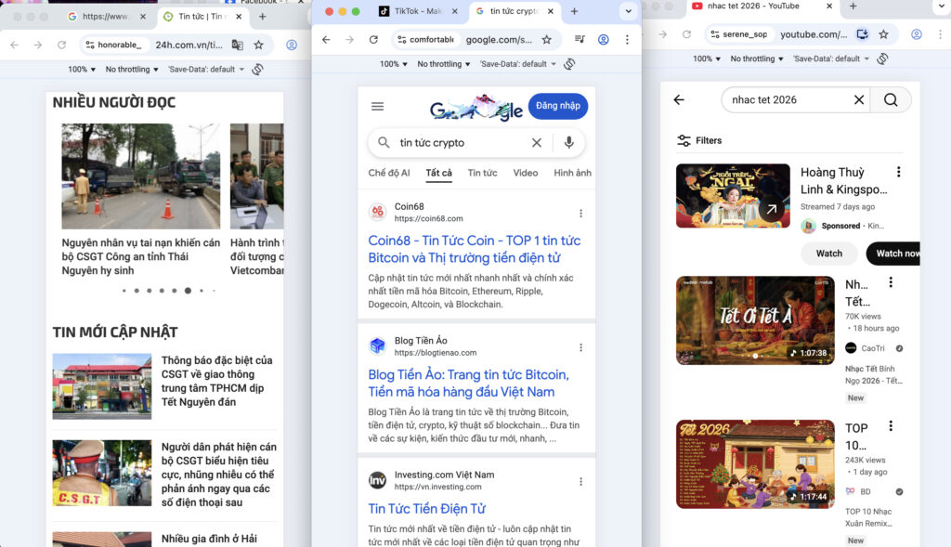951x547 pixels.
Task: Clear the 'tin tức crypto' search text
Action: (536, 143)
